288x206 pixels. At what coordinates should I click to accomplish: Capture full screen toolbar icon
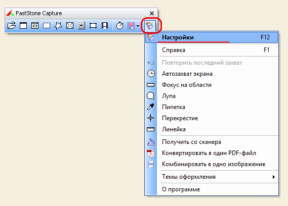coord(70,25)
